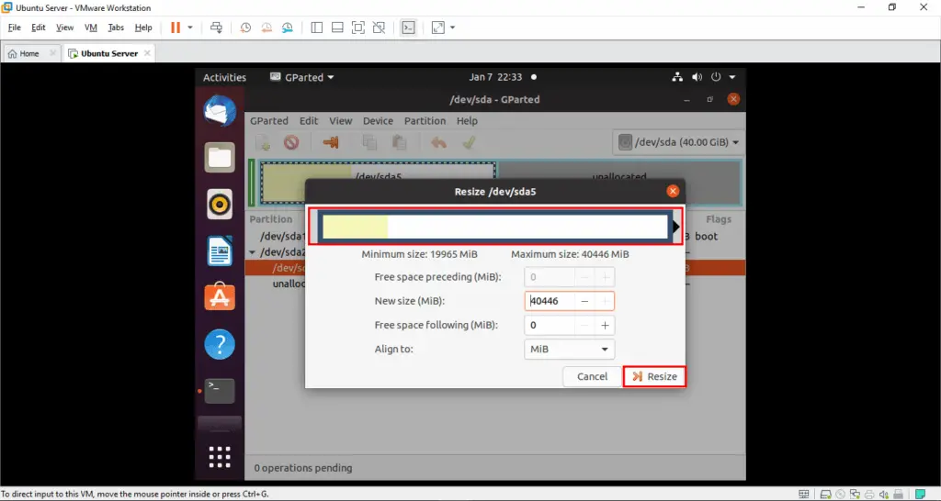Click the right arrow handle of the size bar
The image size is (941, 501).
pyautogui.click(x=676, y=228)
